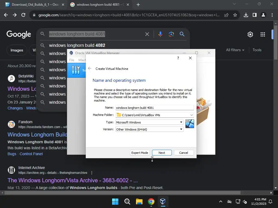
Task: Open Changes link under BetaWiki result
Action: click(x=15, y=108)
